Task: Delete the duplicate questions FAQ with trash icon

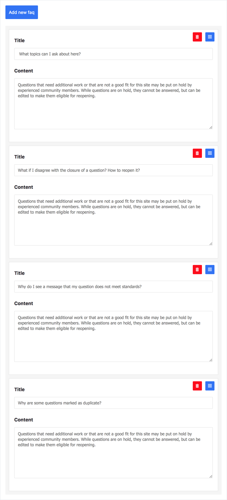Action: point(197,386)
